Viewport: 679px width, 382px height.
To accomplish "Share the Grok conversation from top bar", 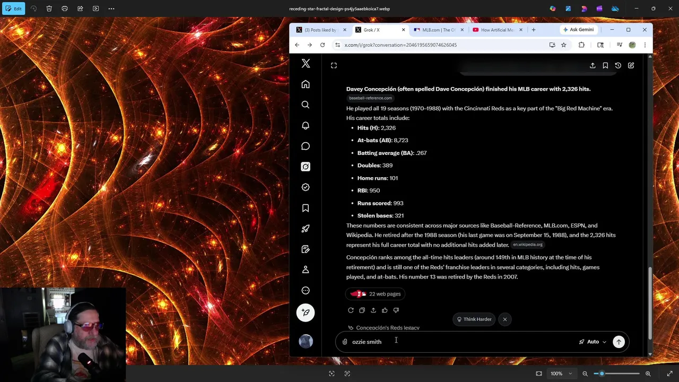I will pos(593,65).
